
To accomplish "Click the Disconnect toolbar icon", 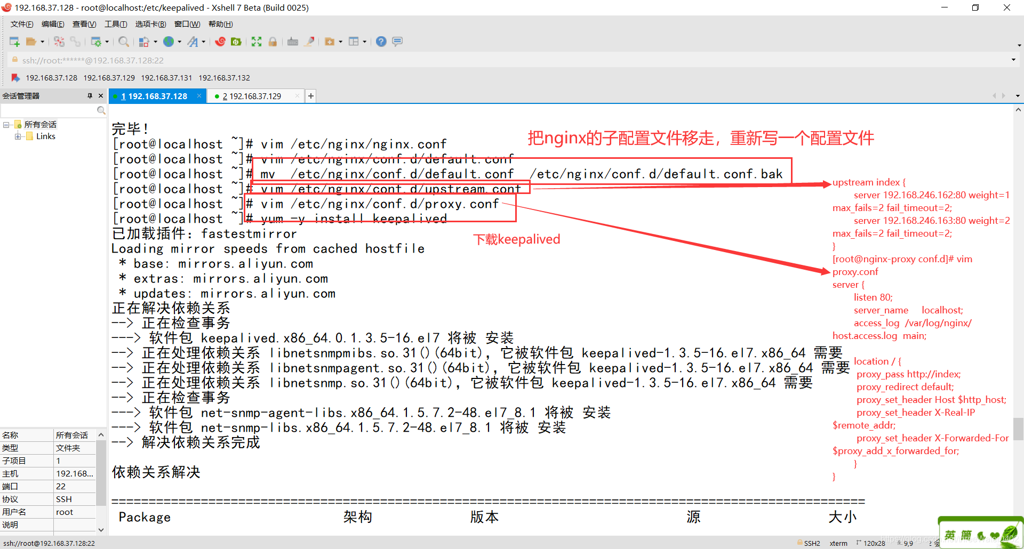I will pyautogui.click(x=59, y=42).
